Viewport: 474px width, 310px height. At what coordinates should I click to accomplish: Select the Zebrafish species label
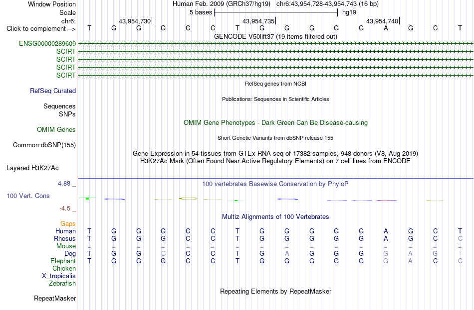[x=62, y=284]
